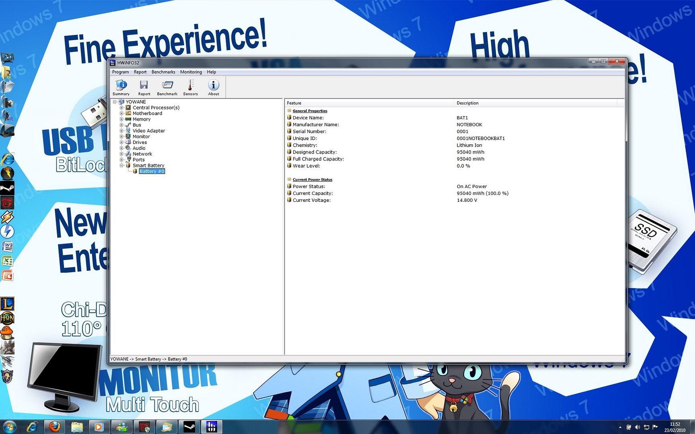The width and height of the screenshot is (695, 434).
Task: Open the Sensors thermometer icon
Action: (x=190, y=87)
